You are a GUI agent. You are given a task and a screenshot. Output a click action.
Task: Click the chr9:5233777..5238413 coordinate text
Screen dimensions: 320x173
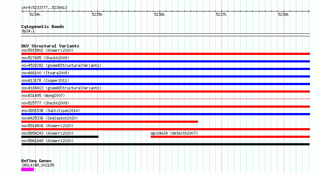click(x=44, y=8)
